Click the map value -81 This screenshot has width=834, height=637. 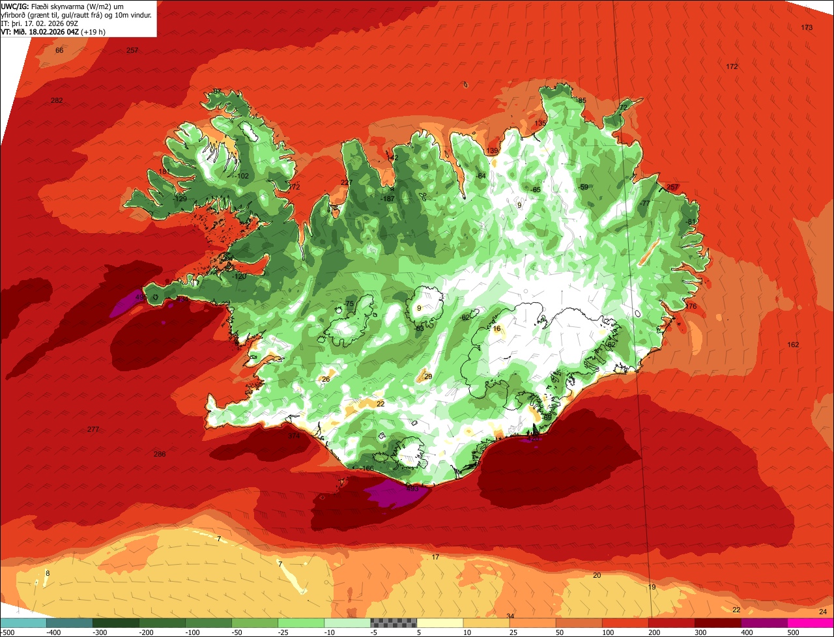tap(691, 221)
